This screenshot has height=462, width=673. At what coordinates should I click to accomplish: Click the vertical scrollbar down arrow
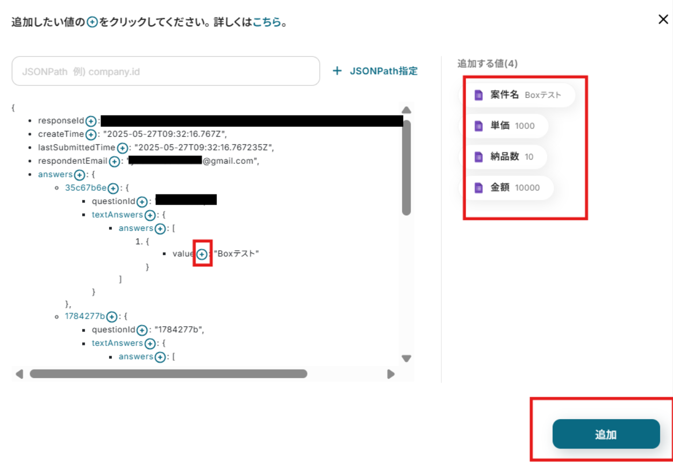point(406,358)
